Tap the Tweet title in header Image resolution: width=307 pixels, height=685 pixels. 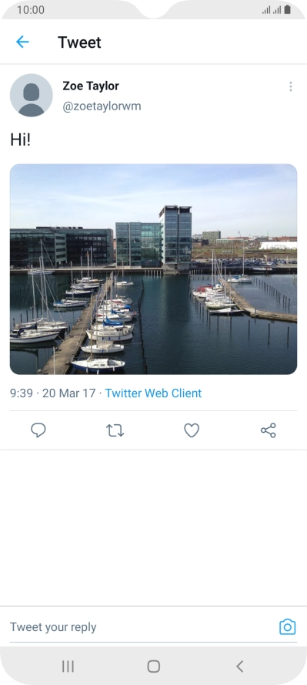(x=79, y=42)
